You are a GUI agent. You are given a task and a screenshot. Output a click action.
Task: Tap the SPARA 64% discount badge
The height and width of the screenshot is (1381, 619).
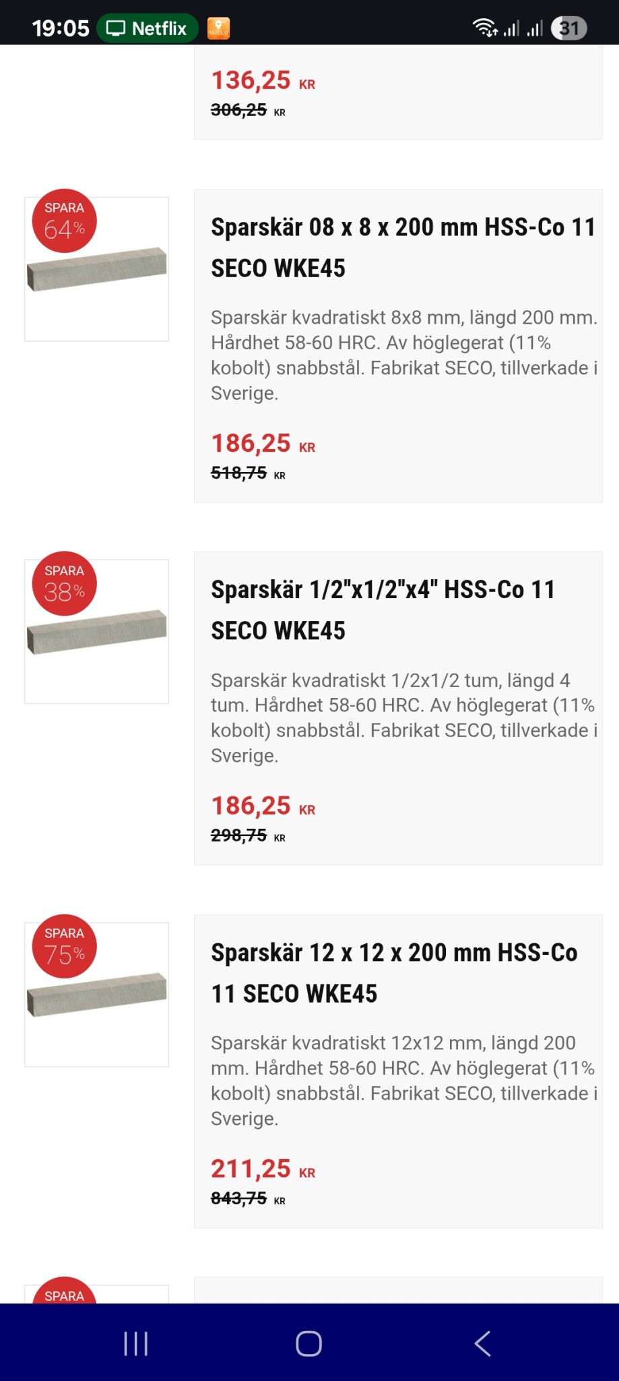click(65, 221)
